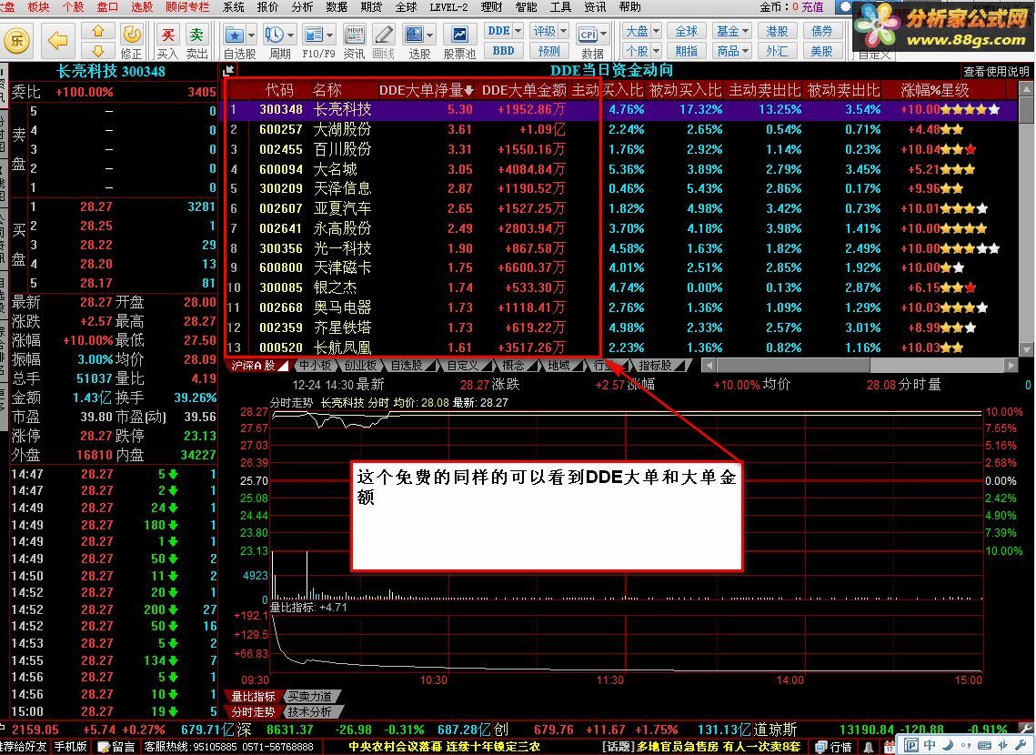Viewport: 1036px width, 755px height.
Task: Expand the 大盘 market dropdown arrow
Action: (656, 30)
